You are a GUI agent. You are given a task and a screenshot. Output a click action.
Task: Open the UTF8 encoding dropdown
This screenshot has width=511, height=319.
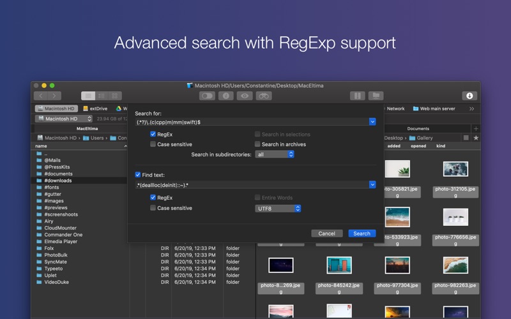(x=278, y=209)
